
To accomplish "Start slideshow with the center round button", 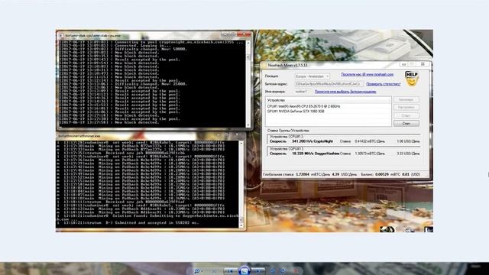I will [x=244, y=270].
